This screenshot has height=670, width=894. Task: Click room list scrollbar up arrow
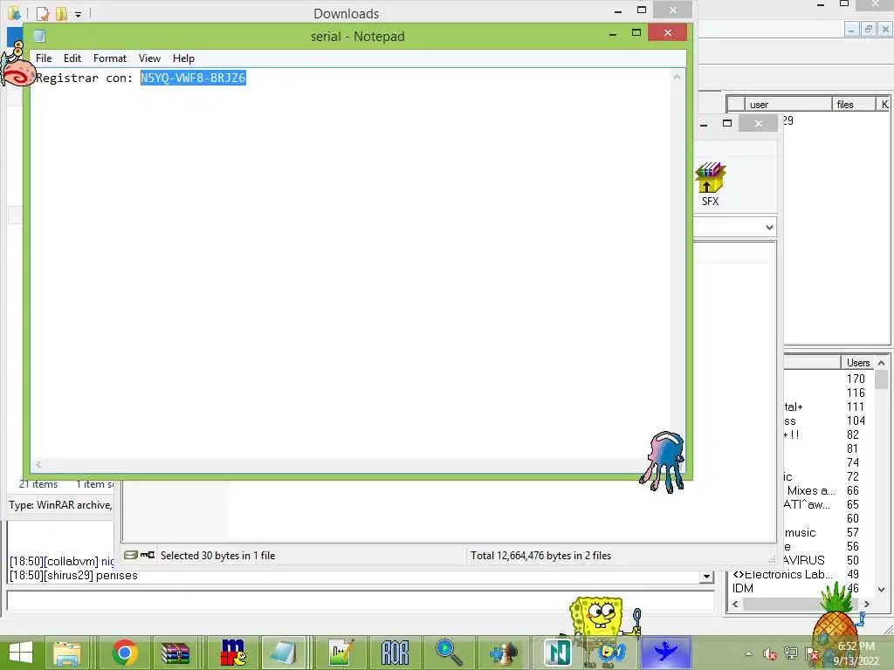(x=882, y=363)
